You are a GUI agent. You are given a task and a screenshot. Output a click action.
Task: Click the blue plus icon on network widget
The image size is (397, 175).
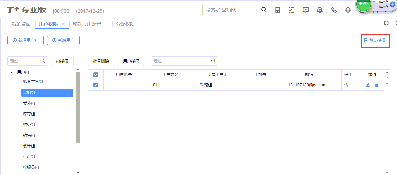tap(393, 4)
